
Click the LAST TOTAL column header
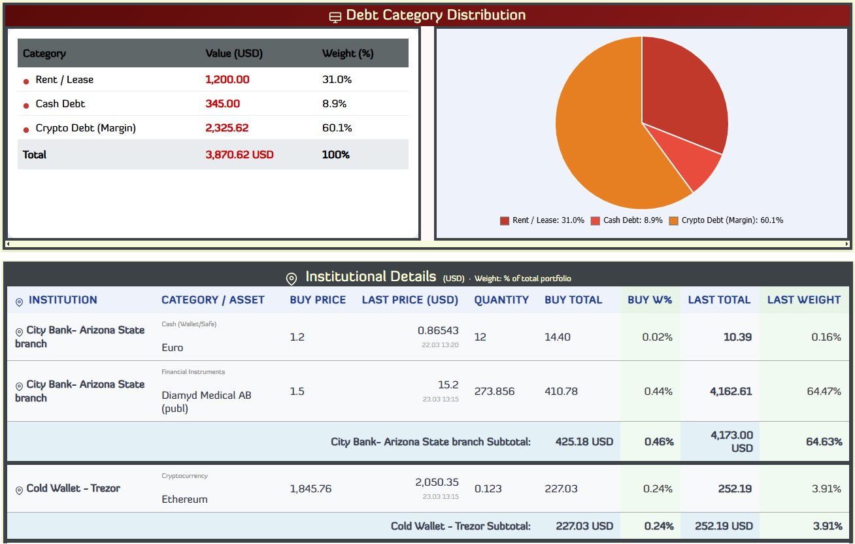tap(719, 300)
